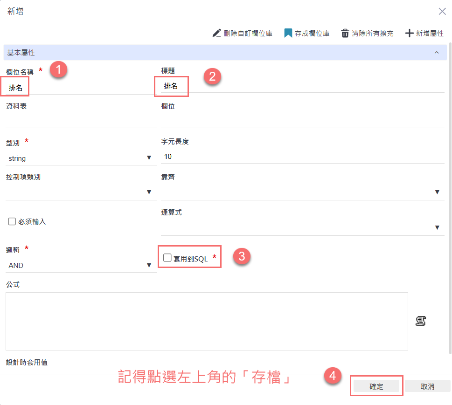Open the formula script editor icon
Screen dimensions: 452x405
[421, 321]
